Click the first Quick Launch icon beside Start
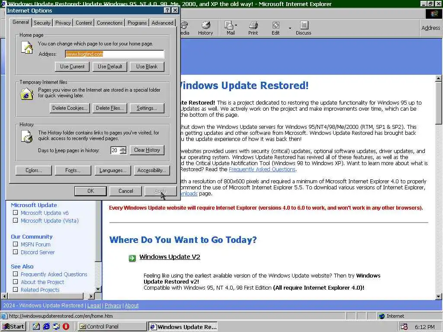Viewport: 443px width, 332px height. [36, 326]
